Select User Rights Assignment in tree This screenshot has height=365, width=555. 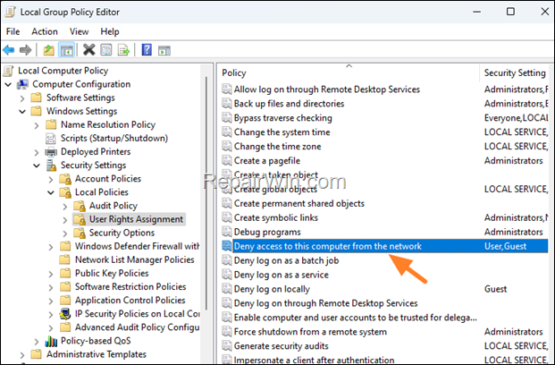[x=136, y=219]
